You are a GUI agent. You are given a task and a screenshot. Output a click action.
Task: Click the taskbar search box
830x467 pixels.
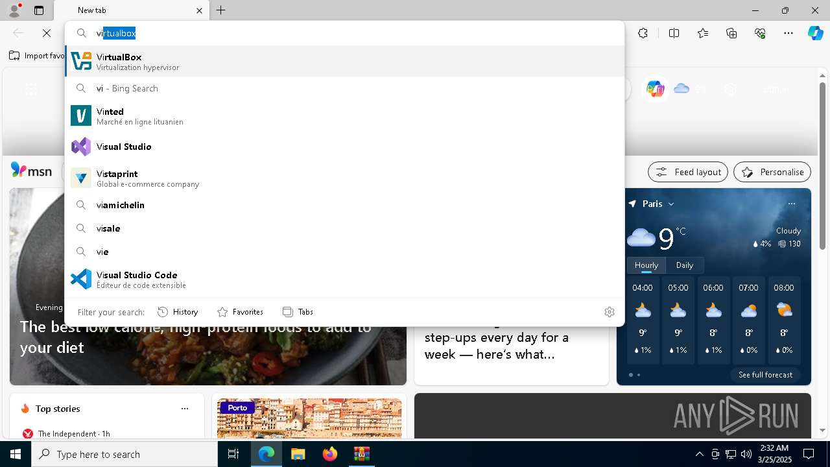[124, 454]
